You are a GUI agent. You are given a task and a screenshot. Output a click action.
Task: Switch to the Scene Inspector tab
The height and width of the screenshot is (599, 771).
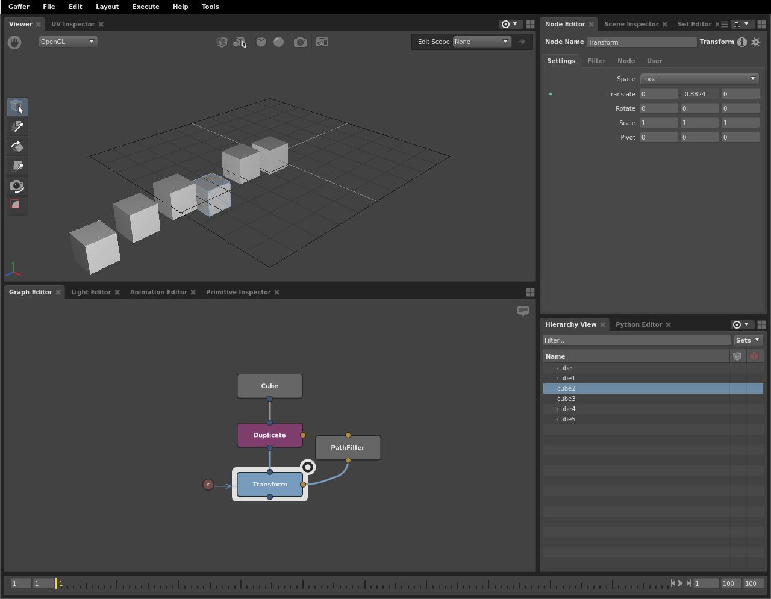point(631,24)
